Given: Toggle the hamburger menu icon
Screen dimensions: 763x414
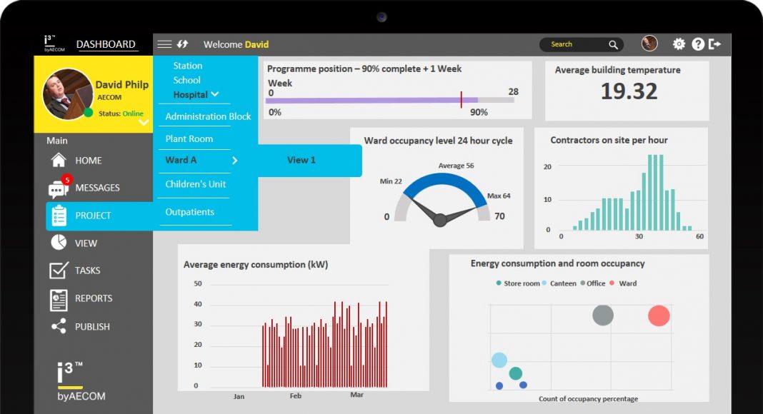Looking at the screenshot, I should point(164,44).
